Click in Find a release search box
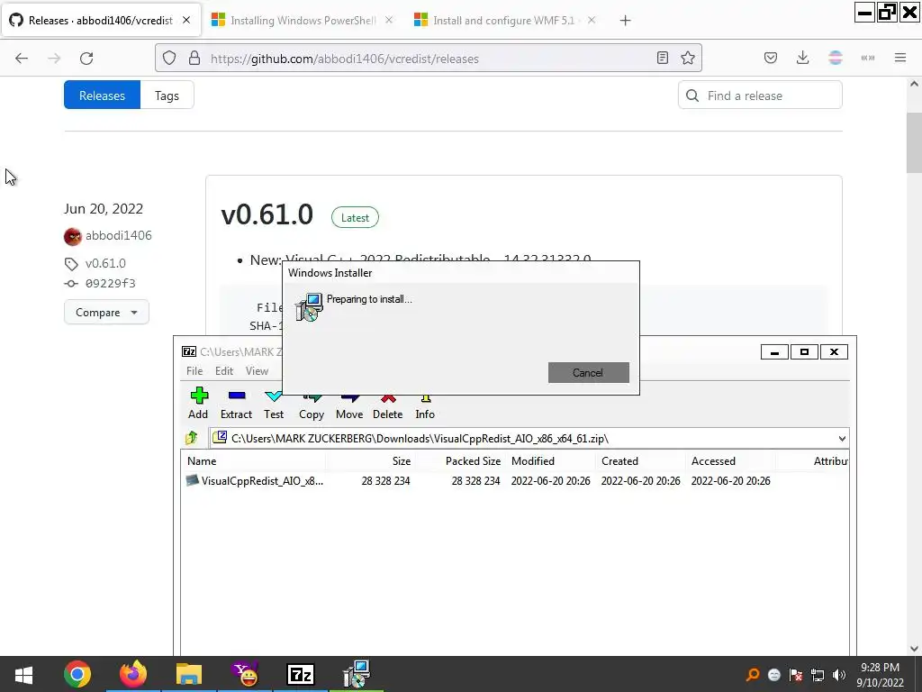The height and width of the screenshot is (692, 922). tap(760, 96)
